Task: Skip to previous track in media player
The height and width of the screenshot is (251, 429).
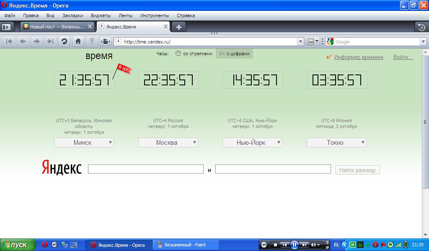Action: [284, 245]
